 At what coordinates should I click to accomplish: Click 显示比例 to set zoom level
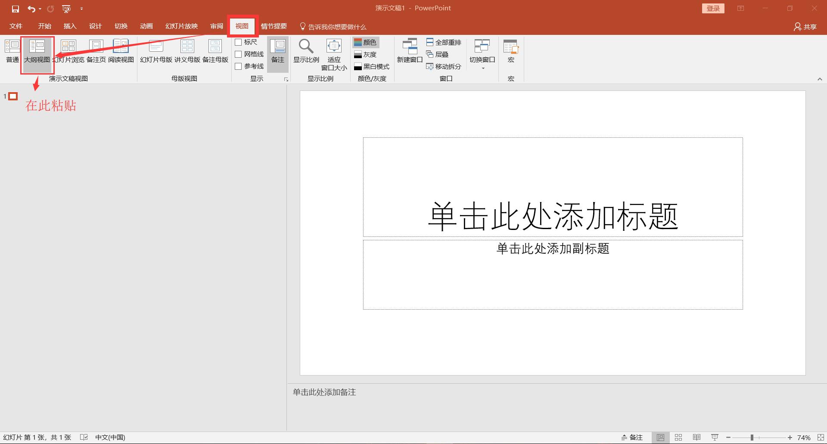(306, 52)
